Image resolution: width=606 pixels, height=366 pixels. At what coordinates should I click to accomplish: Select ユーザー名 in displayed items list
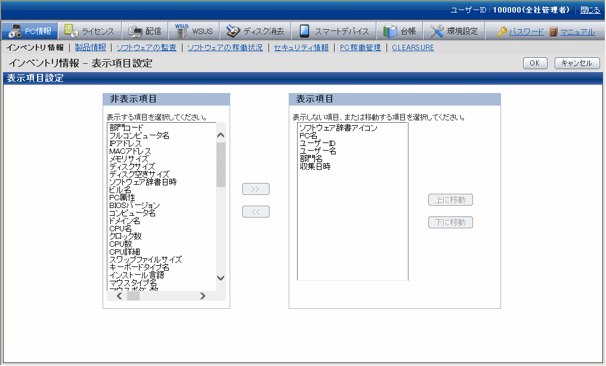tap(317, 151)
